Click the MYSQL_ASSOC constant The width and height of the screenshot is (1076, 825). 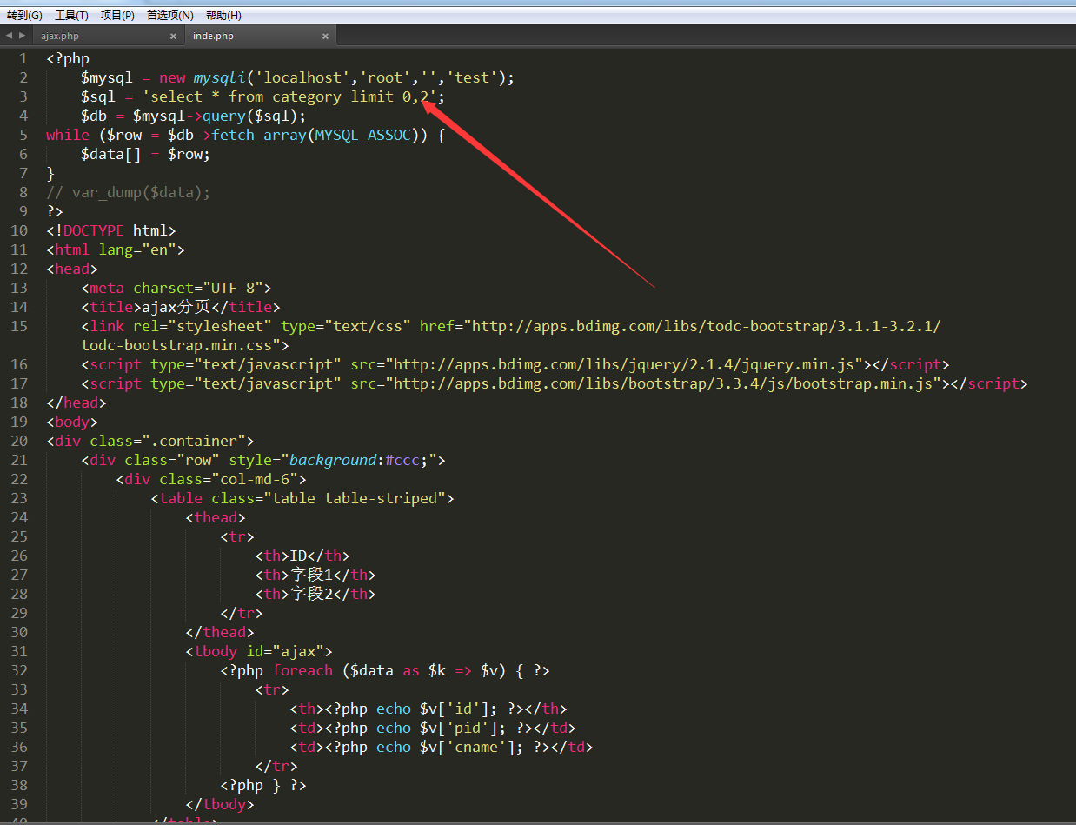click(363, 135)
